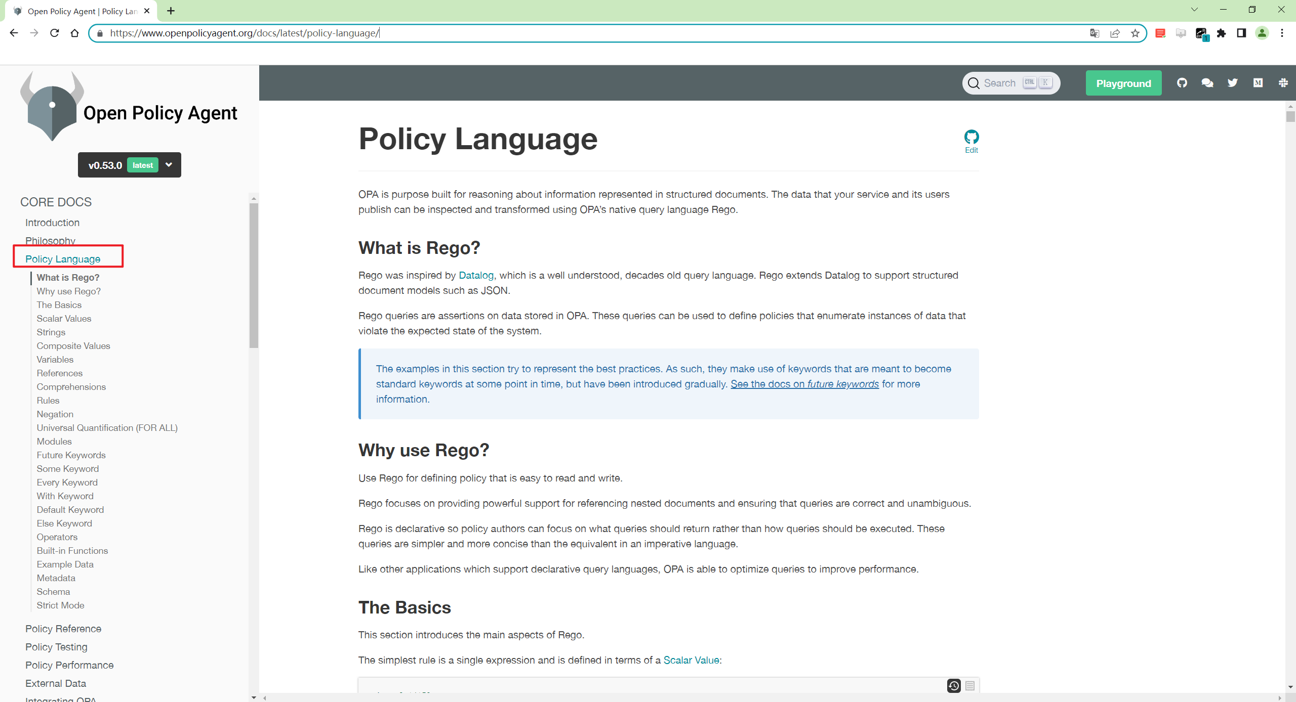Click the main page scrollbar thumb

click(x=1290, y=116)
